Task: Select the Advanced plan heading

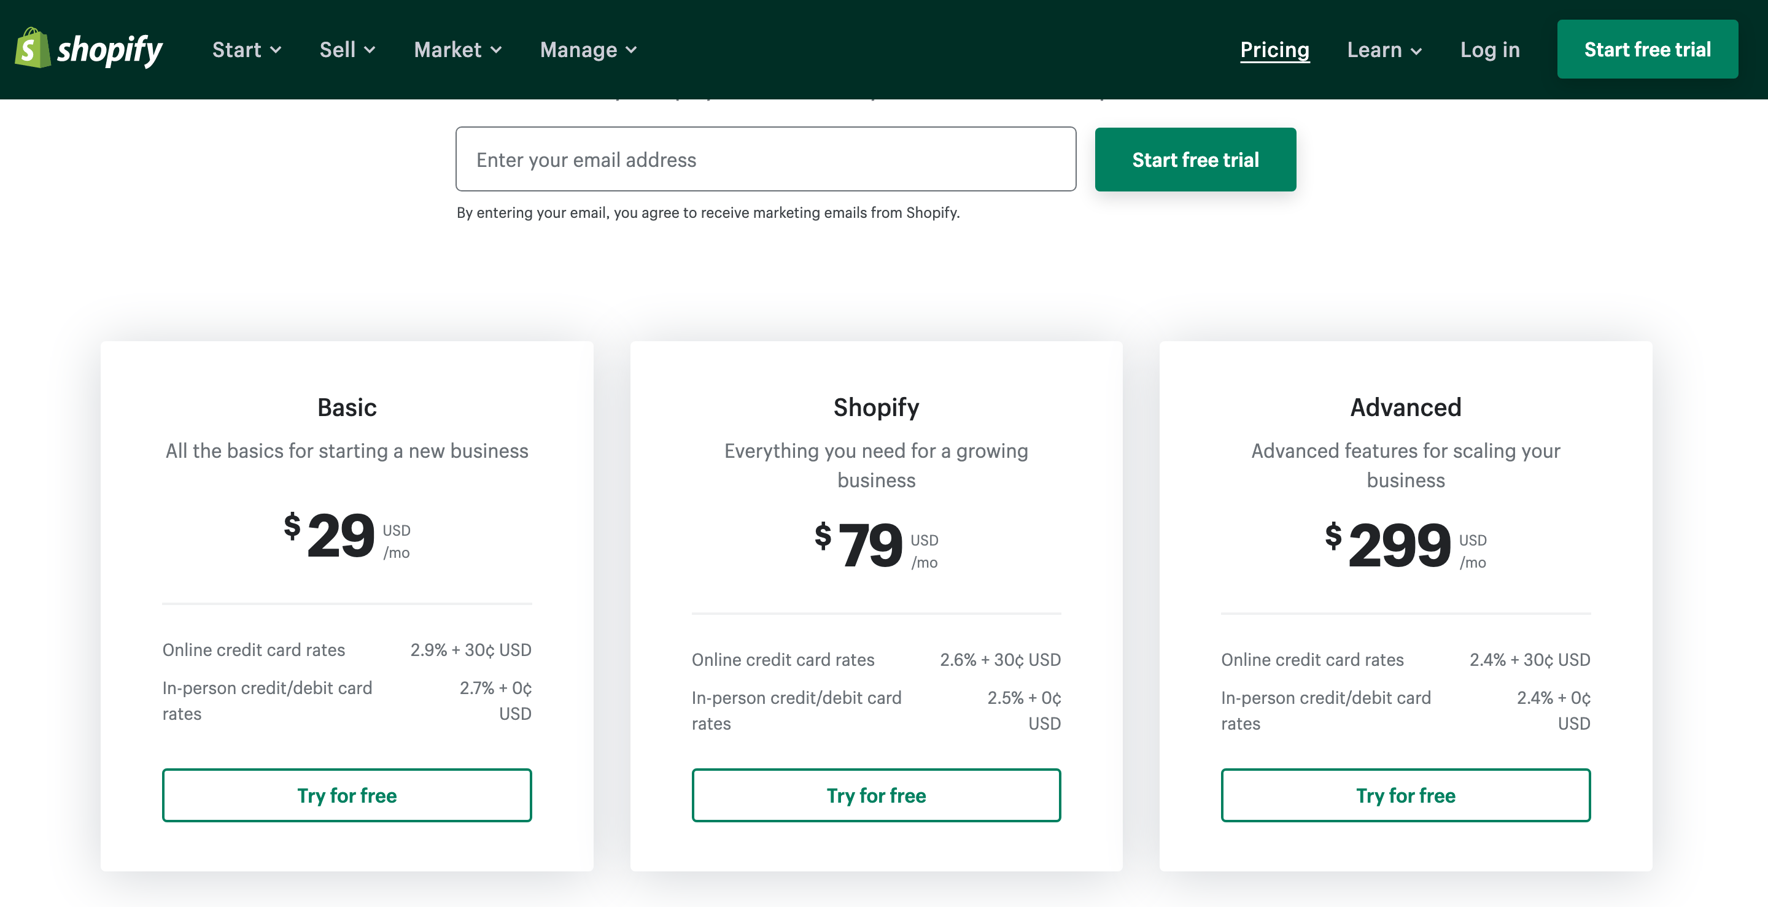Action: coord(1405,407)
